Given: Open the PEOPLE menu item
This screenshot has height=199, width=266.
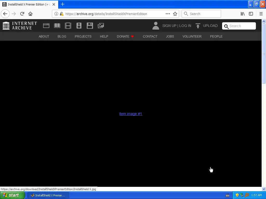Looking at the screenshot, I should point(216,36).
